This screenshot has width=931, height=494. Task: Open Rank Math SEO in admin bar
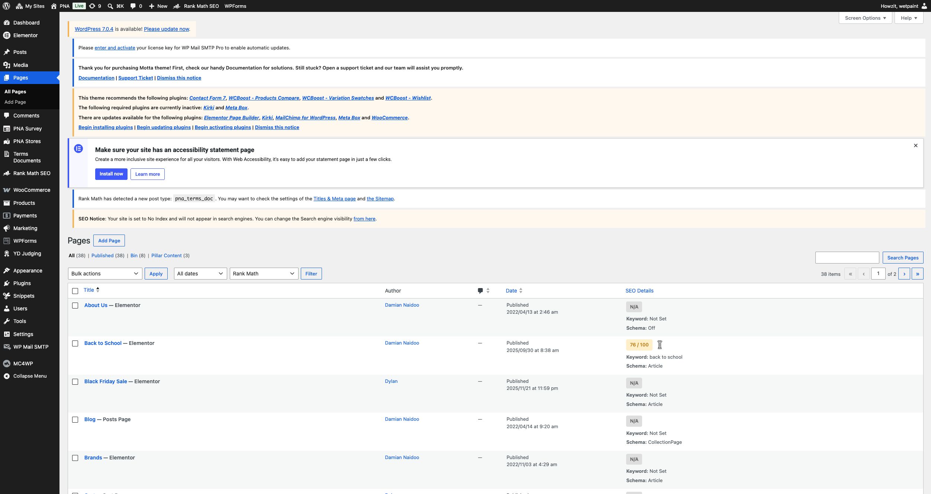coord(196,6)
